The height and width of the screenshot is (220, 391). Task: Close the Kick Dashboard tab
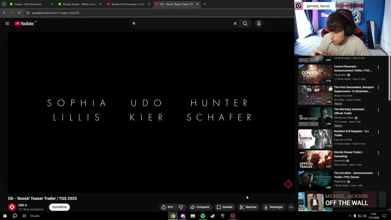pos(52,4)
